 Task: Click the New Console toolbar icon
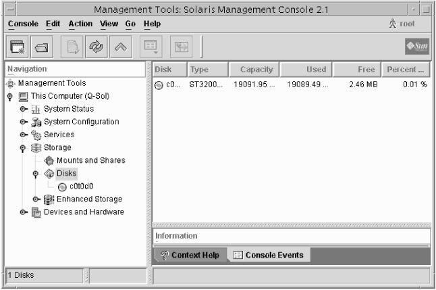(x=17, y=48)
